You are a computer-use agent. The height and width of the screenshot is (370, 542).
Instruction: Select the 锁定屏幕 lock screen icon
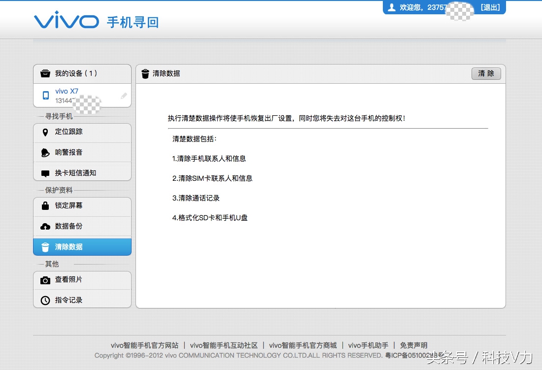click(45, 205)
